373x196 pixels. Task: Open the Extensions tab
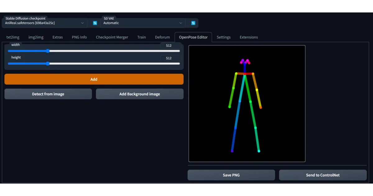pos(249,37)
